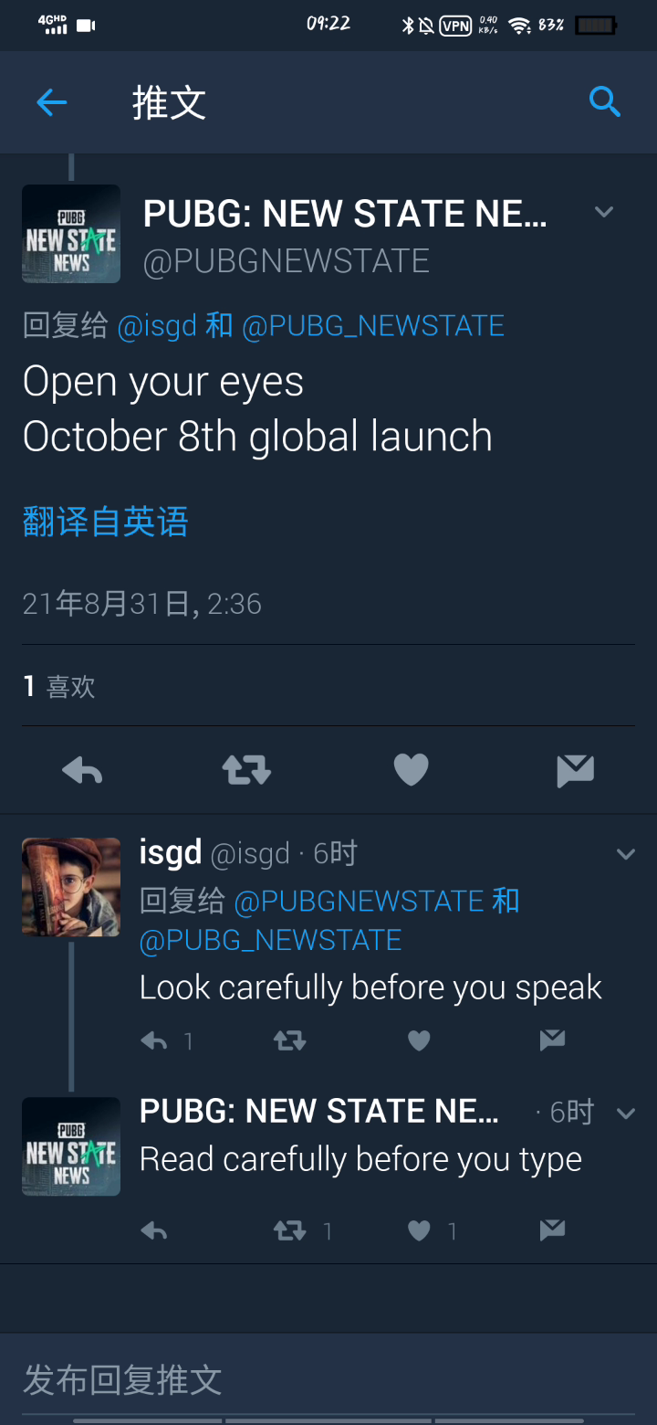Reply to isgd's tweet
This screenshot has height=1425, width=657.
pos(154,1040)
